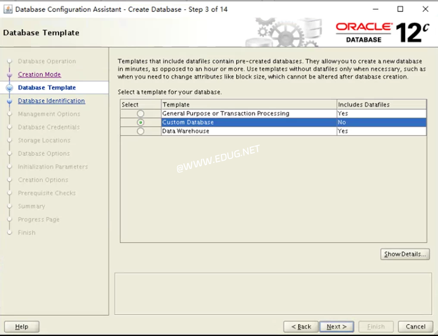Viewport: 438px width, 336px height.
Task: Click the final Finish step in sidebar
Action: tap(27, 232)
